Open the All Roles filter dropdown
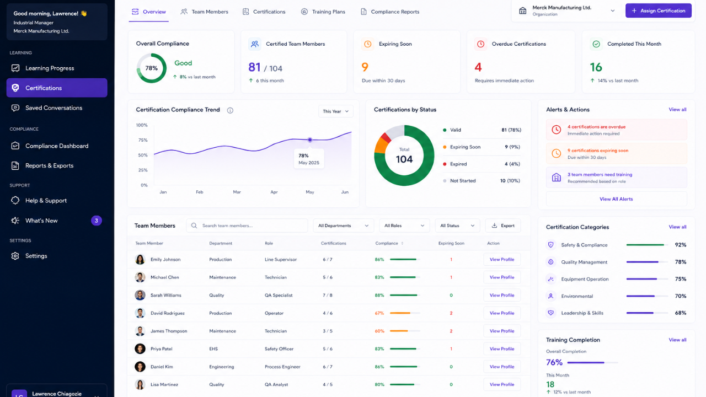 pyautogui.click(x=404, y=226)
